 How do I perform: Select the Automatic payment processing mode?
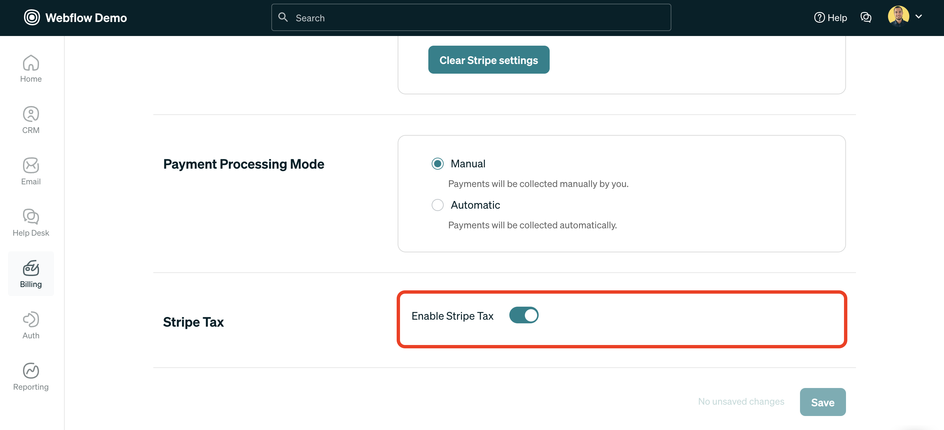pos(437,205)
